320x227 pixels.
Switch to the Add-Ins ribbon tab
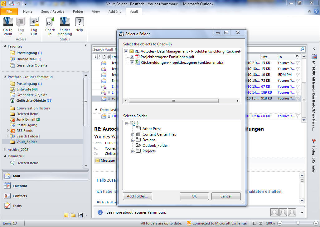coord(115,12)
